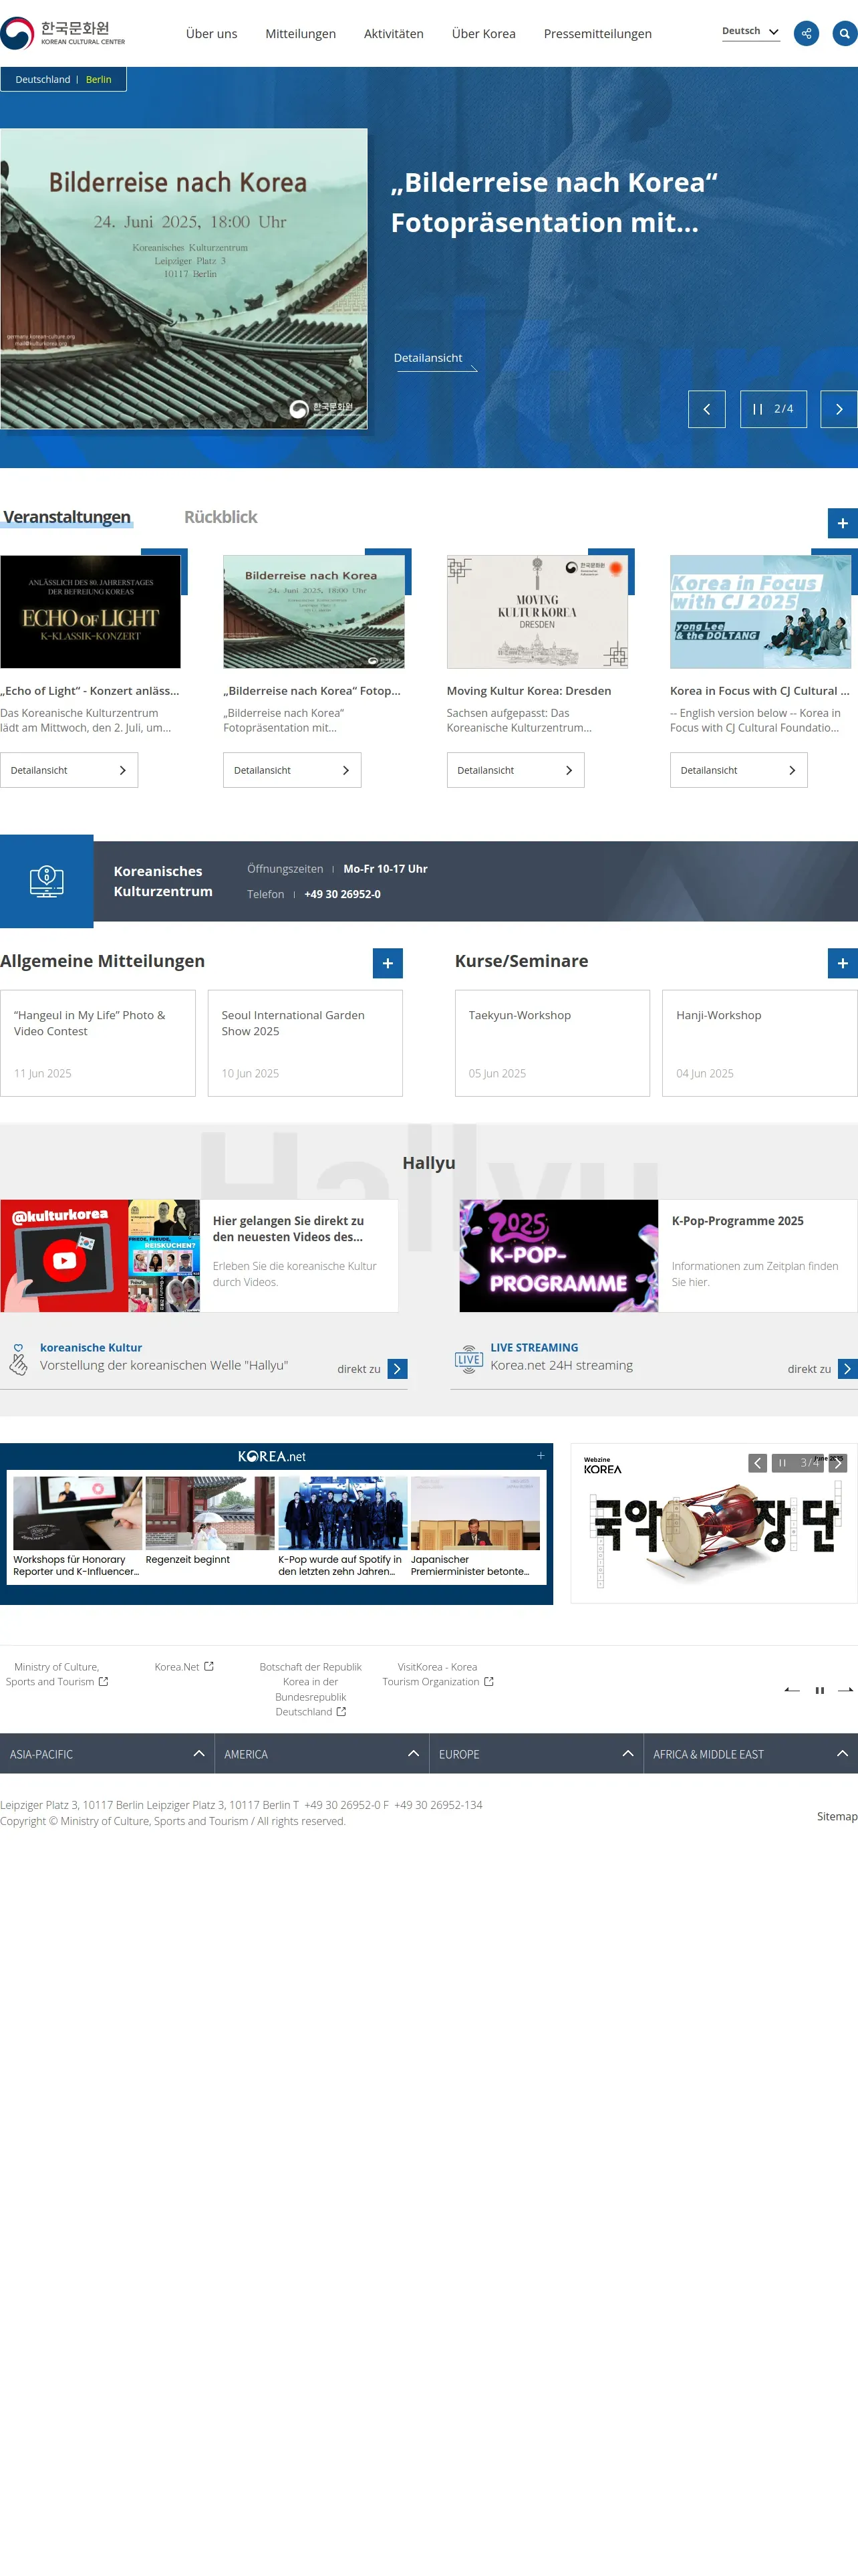This screenshot has width=858, height=2576.
Task: Click Korean Cultural Center logo
Action: (63, 33)
